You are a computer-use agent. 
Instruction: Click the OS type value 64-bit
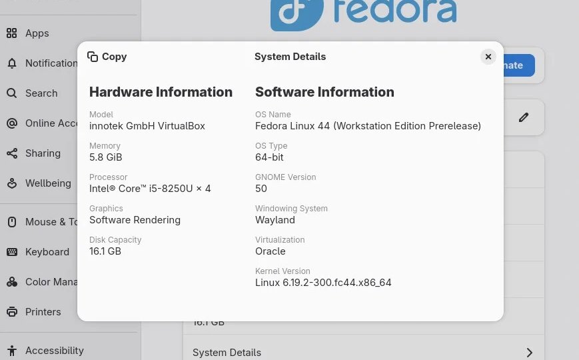[269, 157]
